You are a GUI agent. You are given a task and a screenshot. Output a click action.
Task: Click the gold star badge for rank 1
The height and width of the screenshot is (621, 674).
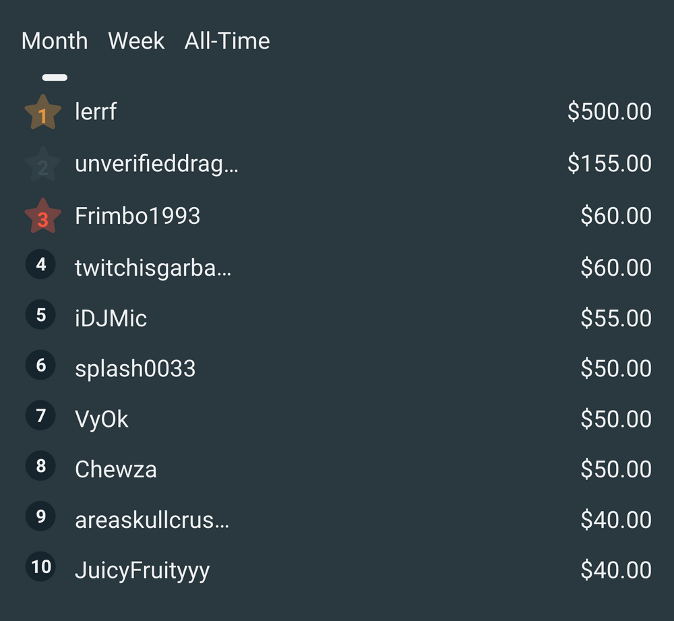[41, 111]
